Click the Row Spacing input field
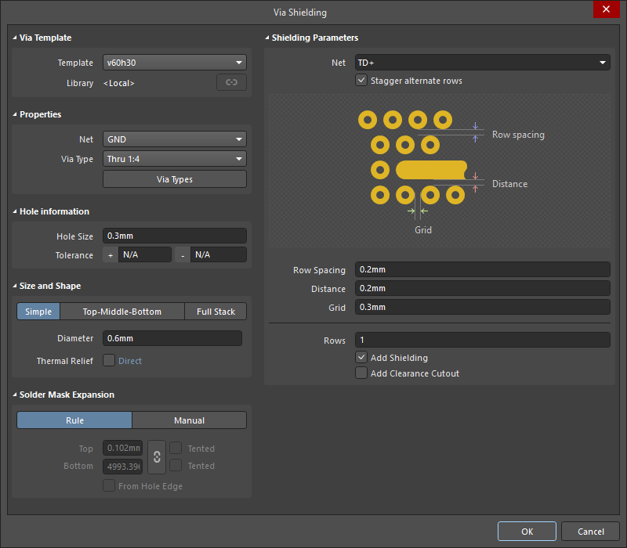Screen dimensions: 627x548 (482, 270)
